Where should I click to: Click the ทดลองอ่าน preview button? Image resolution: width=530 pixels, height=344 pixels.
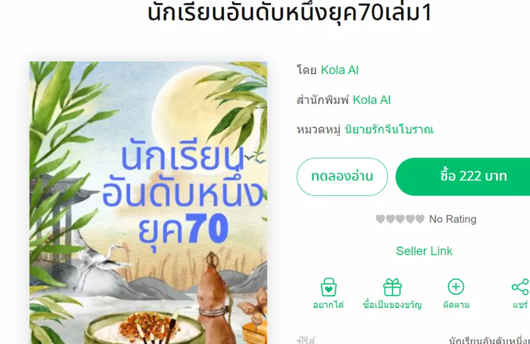tap(342, 177)
